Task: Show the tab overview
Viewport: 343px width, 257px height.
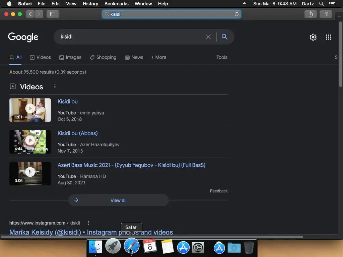Action: tap(326, 14)
